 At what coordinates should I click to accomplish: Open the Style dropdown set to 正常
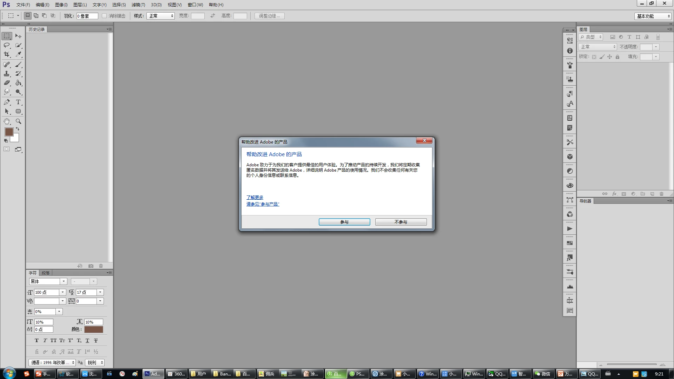160,16
